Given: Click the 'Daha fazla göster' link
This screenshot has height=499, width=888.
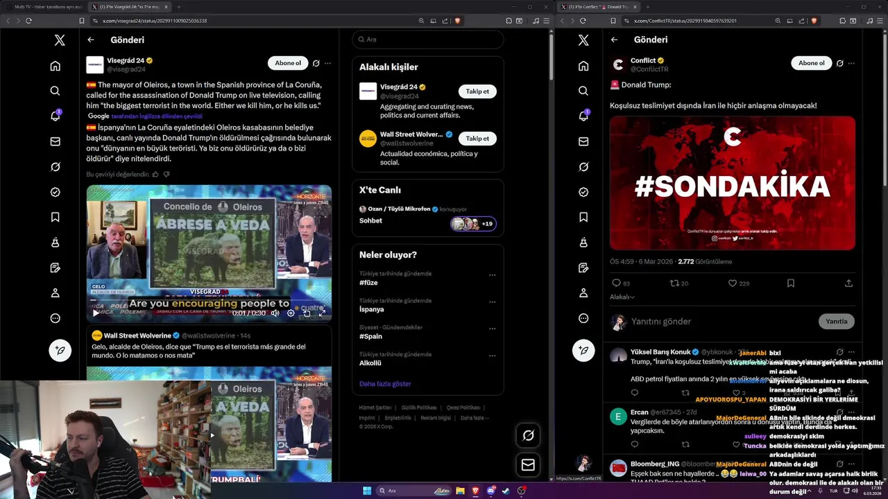Looking at the screenshot, I should (x=385, y=384).
